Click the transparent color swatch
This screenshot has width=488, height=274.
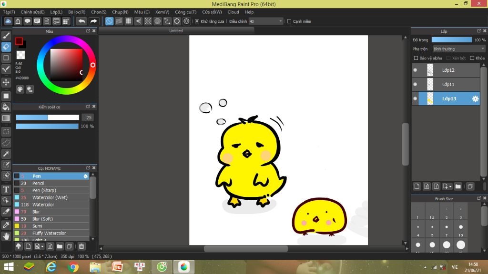[x=20, y=55]
